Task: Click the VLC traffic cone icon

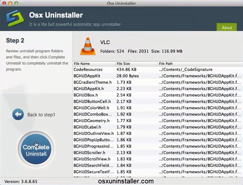Action: 88,46
